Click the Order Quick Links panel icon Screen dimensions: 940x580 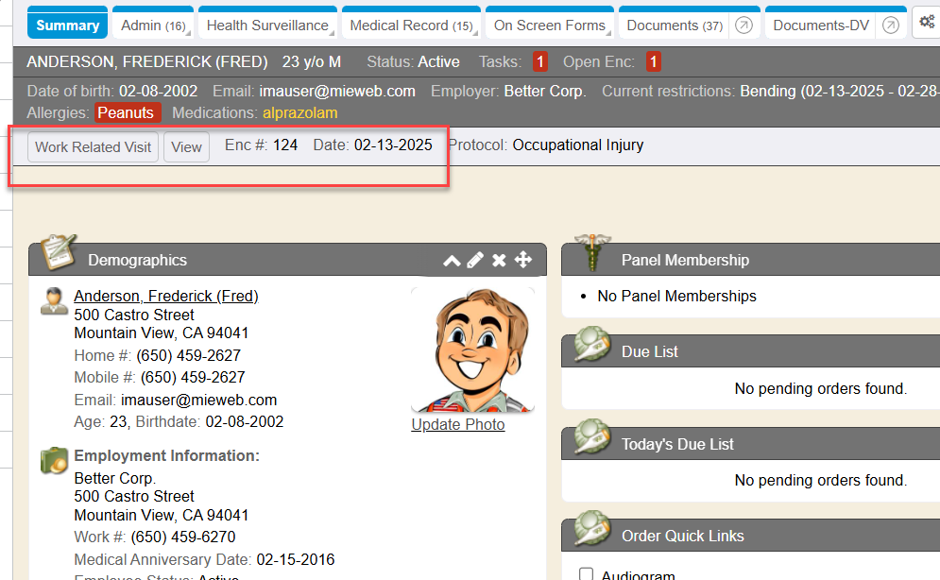[590, 531]
